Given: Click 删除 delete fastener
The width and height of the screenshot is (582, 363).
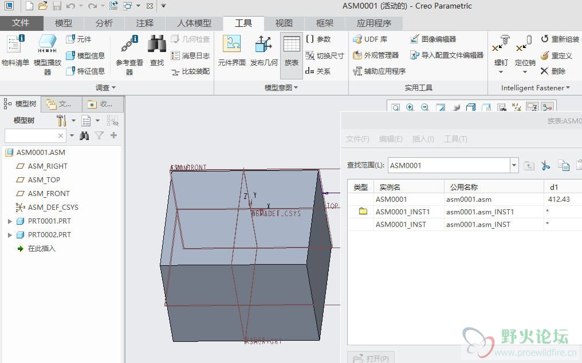Looking at the screenshot, I should [553, 71].
